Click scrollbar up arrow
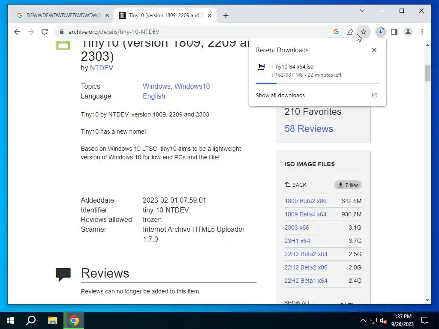Screen dimensions: 439x329 click(x=427, y=45)
